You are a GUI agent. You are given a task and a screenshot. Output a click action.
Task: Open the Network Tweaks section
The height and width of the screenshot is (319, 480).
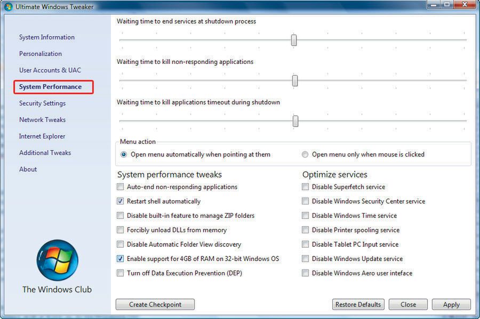[42, 120]
